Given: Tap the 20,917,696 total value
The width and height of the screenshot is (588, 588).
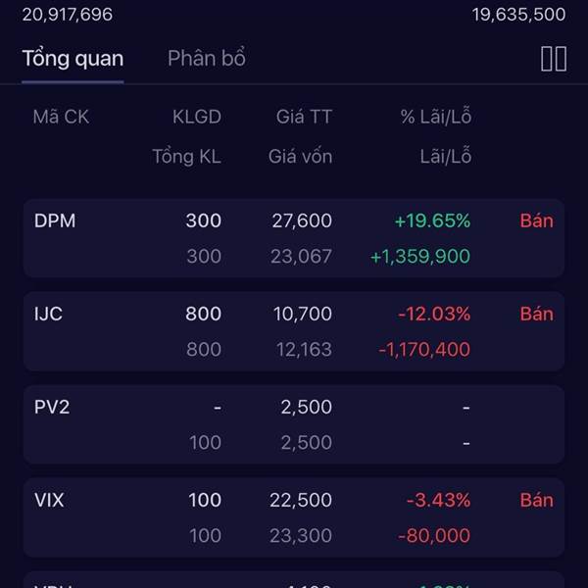Looking at the screenshot, I should coord(67,15).
